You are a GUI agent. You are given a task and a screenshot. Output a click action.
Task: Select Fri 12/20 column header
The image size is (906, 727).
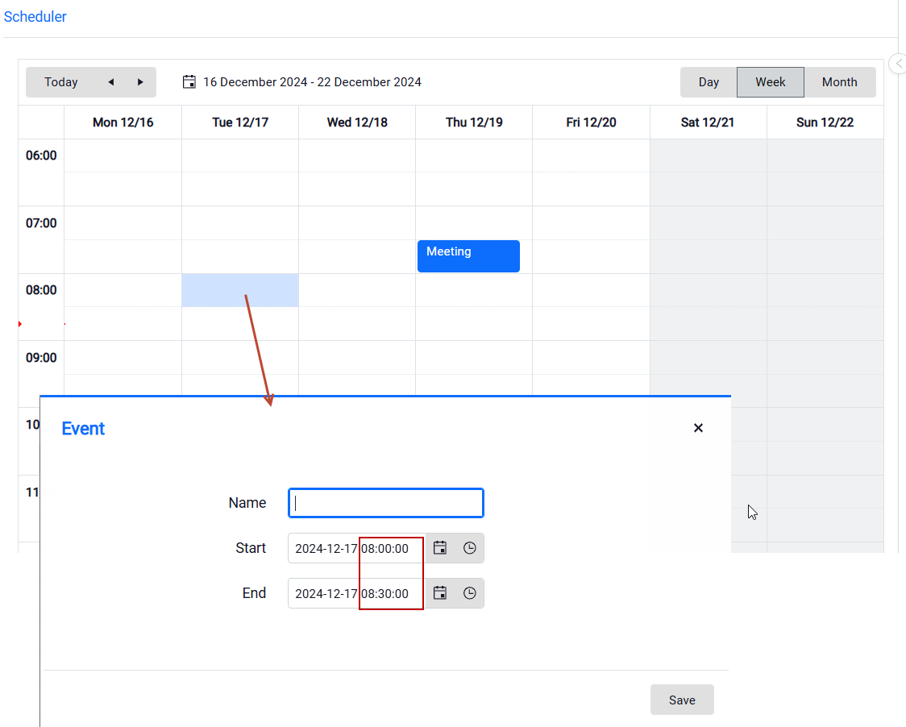(591, 123)
